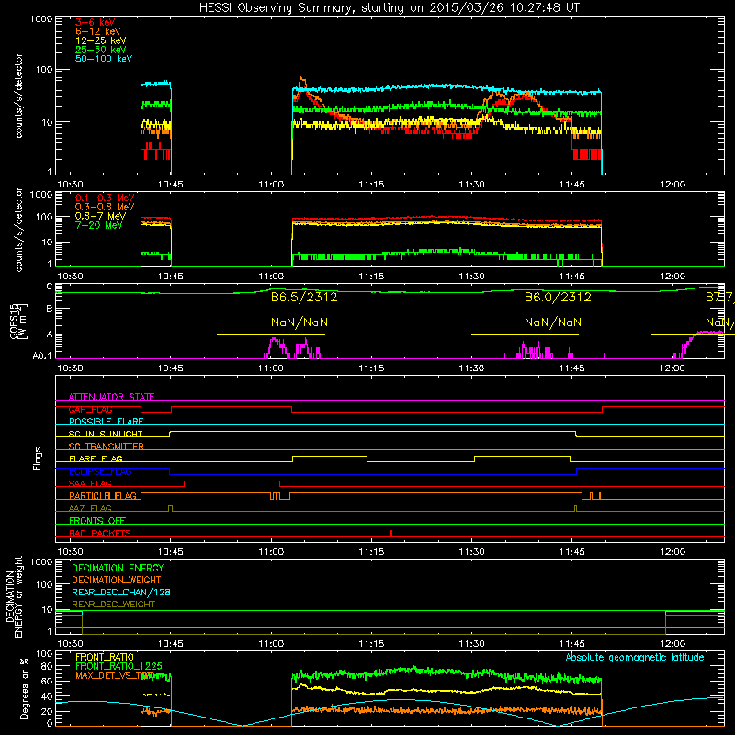Click the 0.8-7 MeV legend entry
This screenshot has width=735, height=735.
[100, 216]
